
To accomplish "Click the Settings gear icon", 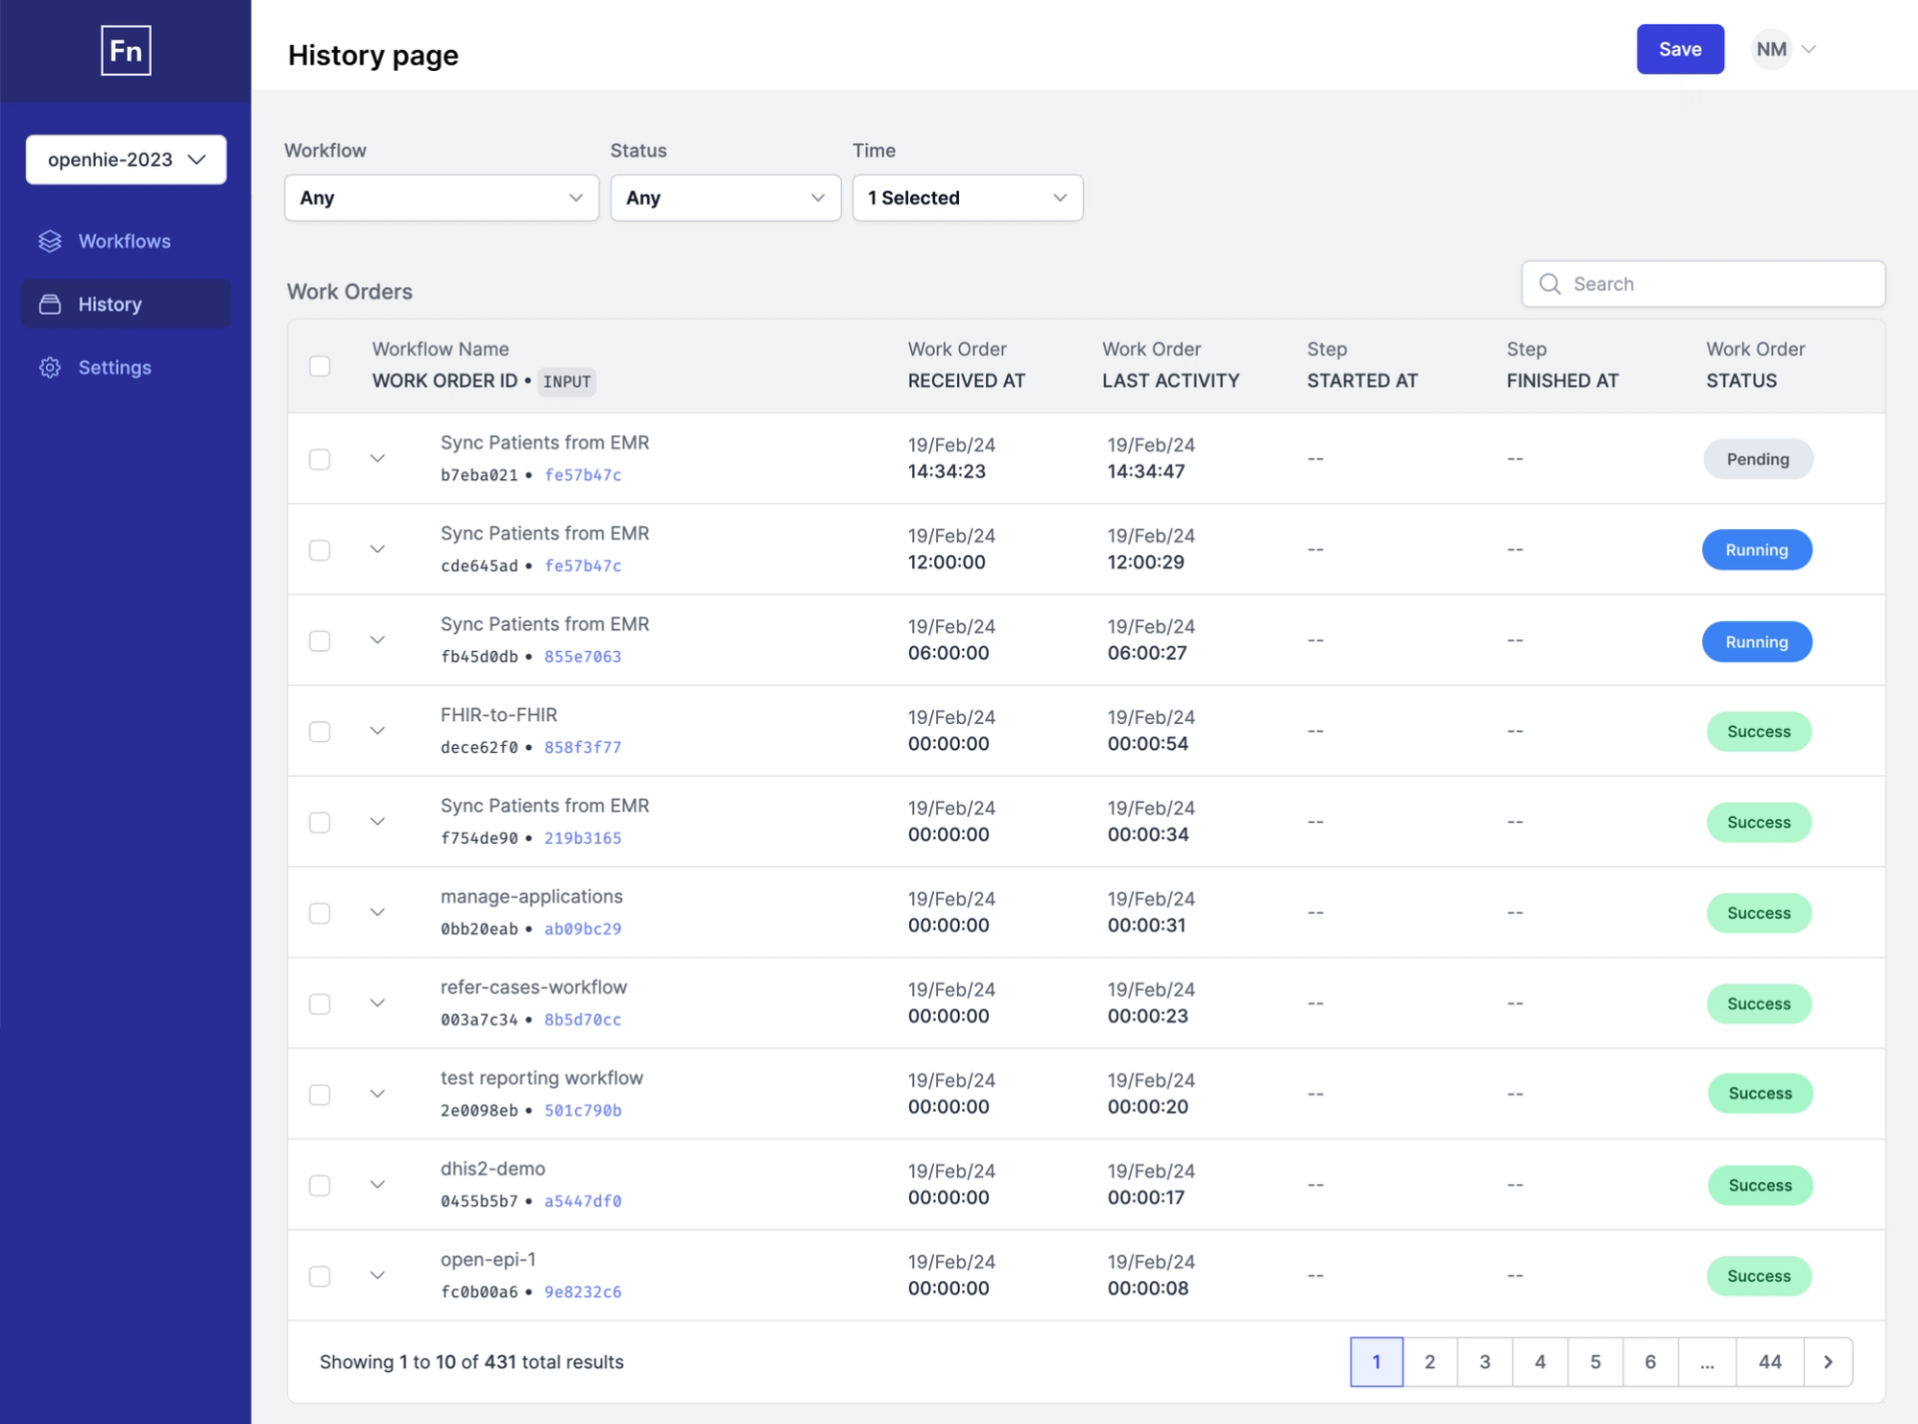I will click(50, 366).
